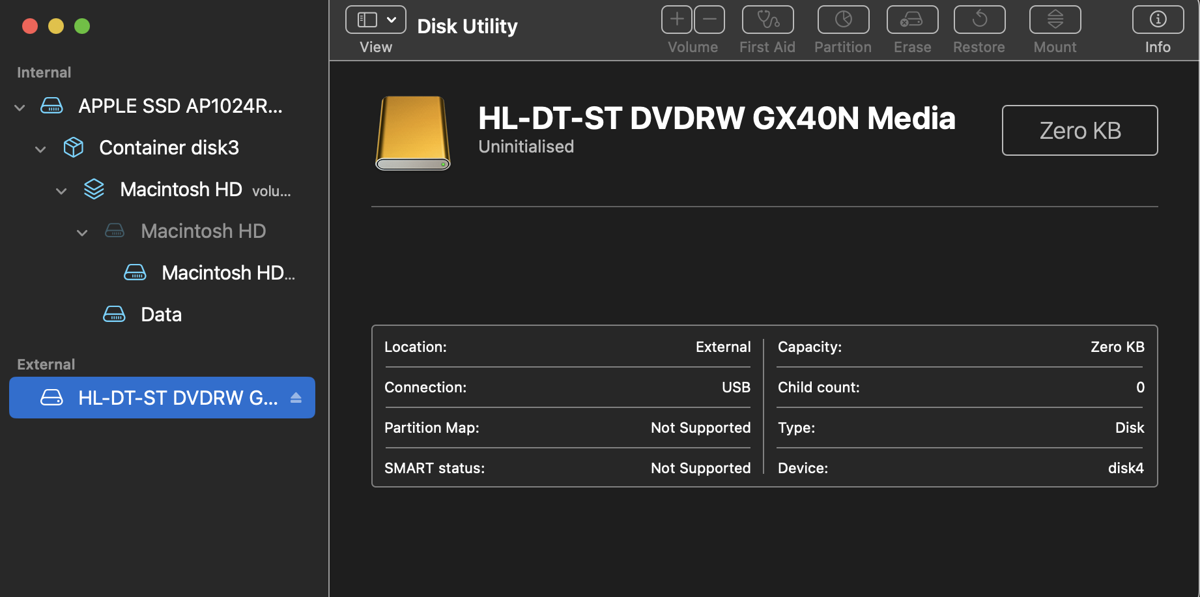Select HL-DT-ST DVDRW G… external disk

pos(162,398)
